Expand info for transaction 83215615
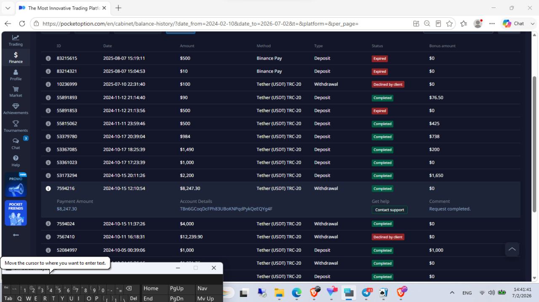Viewport: 539px width, 302px height. pos(48,58)
